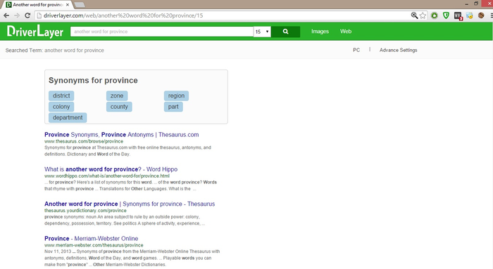Click the green shield extension icon
Image resolution: width=493 pixels, height=269 pixels.
click(x=446, y=15)
